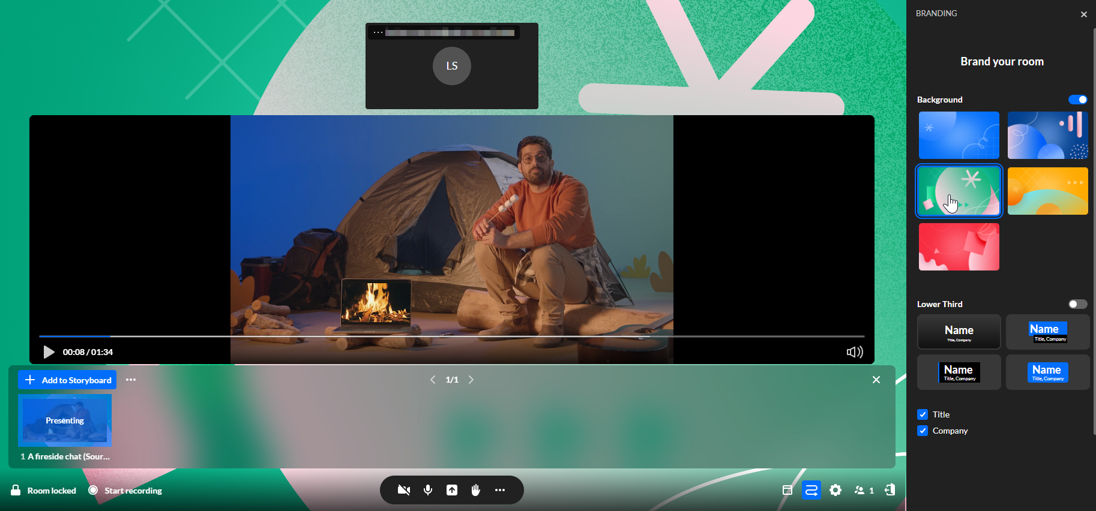
Task: Click the Add to Storyboard button
Action: pyautogui.click(x=67, y=380)
